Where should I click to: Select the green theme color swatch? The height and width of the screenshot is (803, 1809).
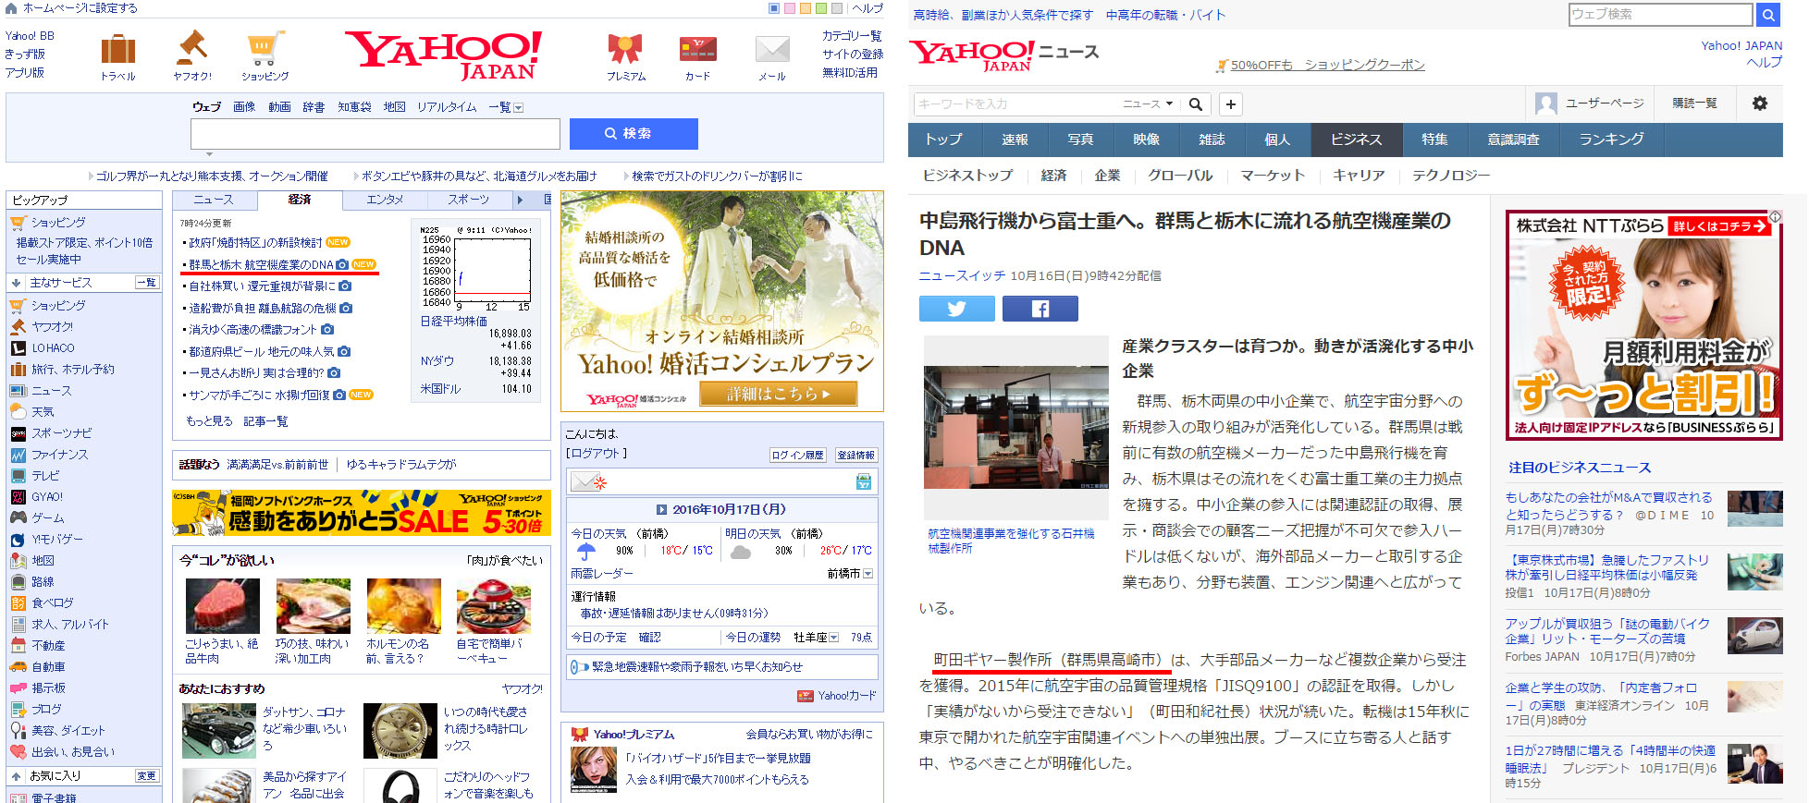pos(821,8)
